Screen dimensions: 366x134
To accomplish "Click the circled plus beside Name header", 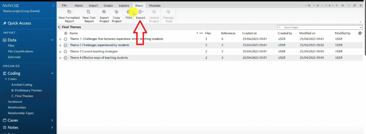I will pos(66,33).
